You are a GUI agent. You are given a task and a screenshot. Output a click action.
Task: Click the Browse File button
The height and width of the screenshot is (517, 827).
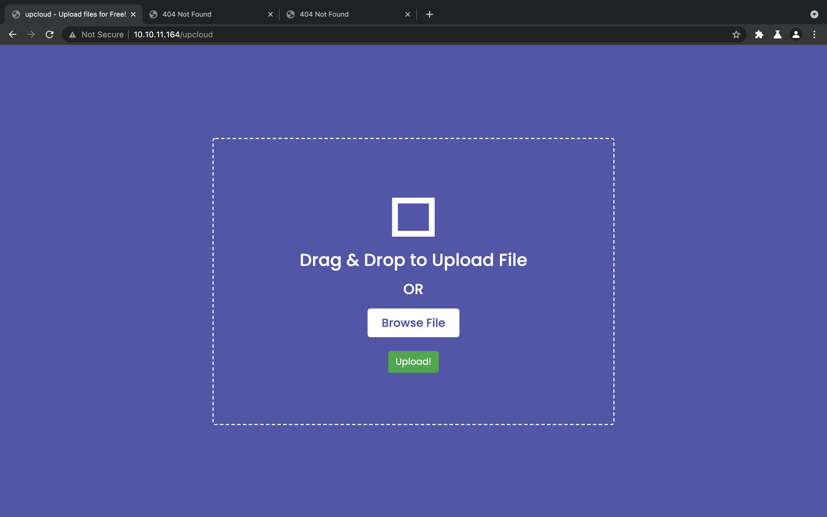click(413, 323)
